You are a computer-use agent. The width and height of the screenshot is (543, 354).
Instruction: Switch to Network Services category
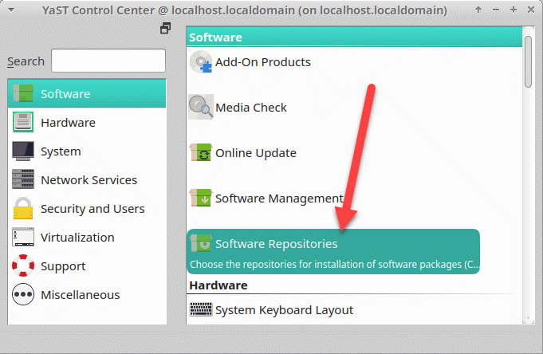tap(87, 179)
